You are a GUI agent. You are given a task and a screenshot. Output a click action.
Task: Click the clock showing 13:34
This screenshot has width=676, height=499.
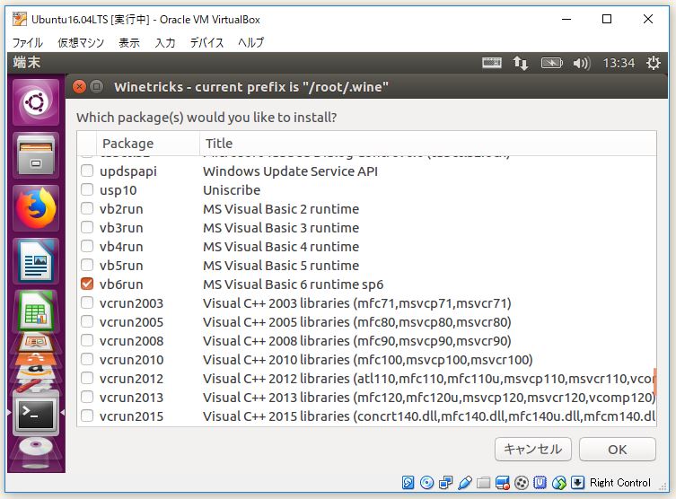click(x=619, y=63)
